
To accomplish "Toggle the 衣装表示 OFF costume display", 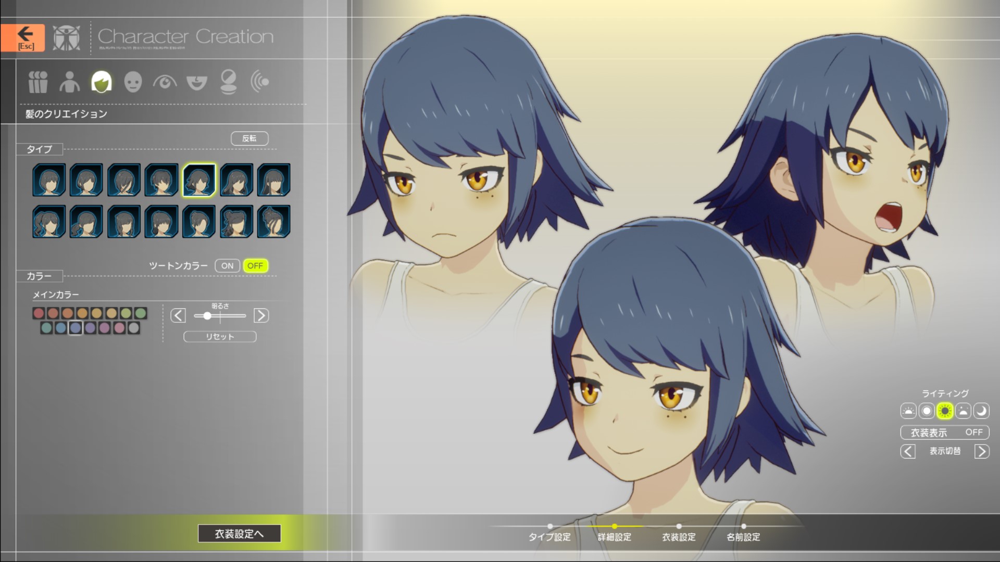I will (945, 432).
